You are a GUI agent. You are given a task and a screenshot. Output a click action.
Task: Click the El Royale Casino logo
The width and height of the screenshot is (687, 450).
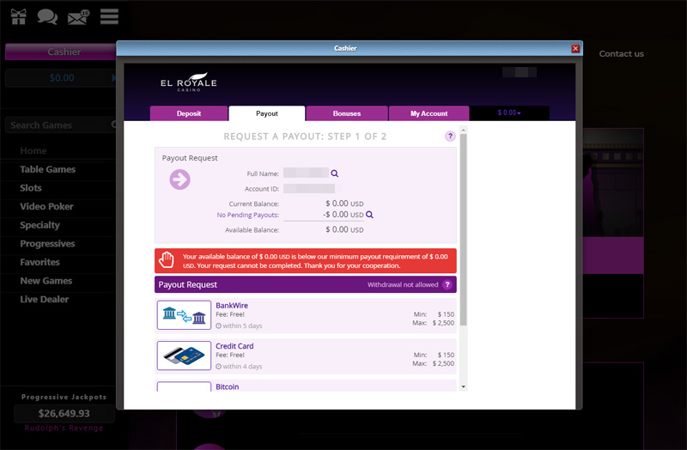(x=189, y=82)
